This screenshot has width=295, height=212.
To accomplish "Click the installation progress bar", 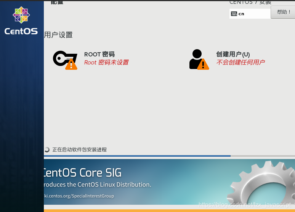I will (x=169, y=156).
